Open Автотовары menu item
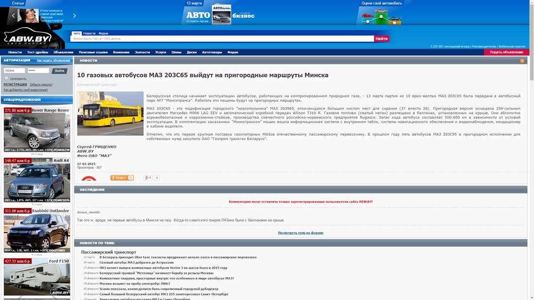Viewport: 534px width, 300px height. (212, 52)
